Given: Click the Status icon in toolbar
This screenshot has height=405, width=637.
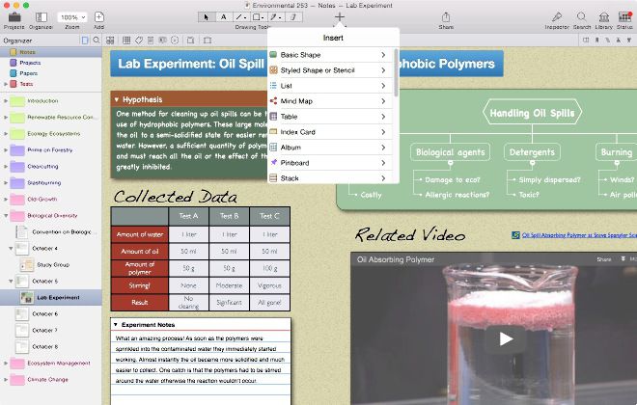Looking at the screenshot, I should coord(623,17).
